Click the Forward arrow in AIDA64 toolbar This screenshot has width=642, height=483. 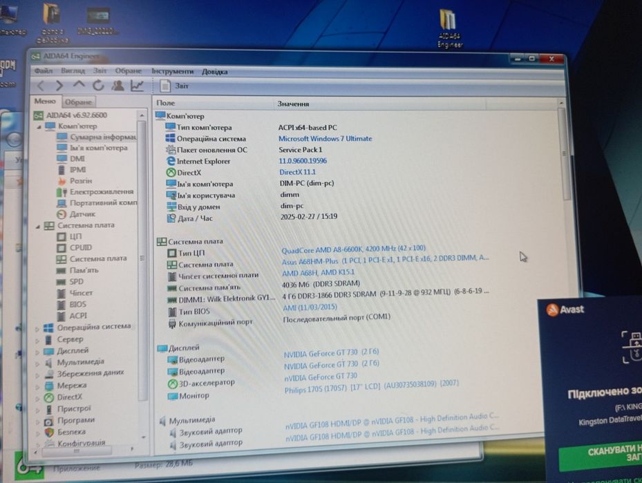tap(59, 85)
